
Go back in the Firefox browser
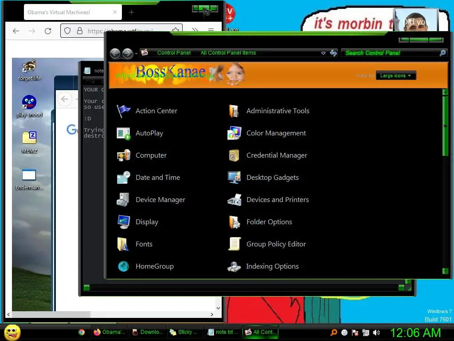16,31
